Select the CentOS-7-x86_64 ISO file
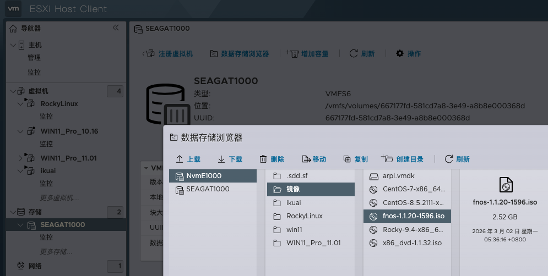 407,189
